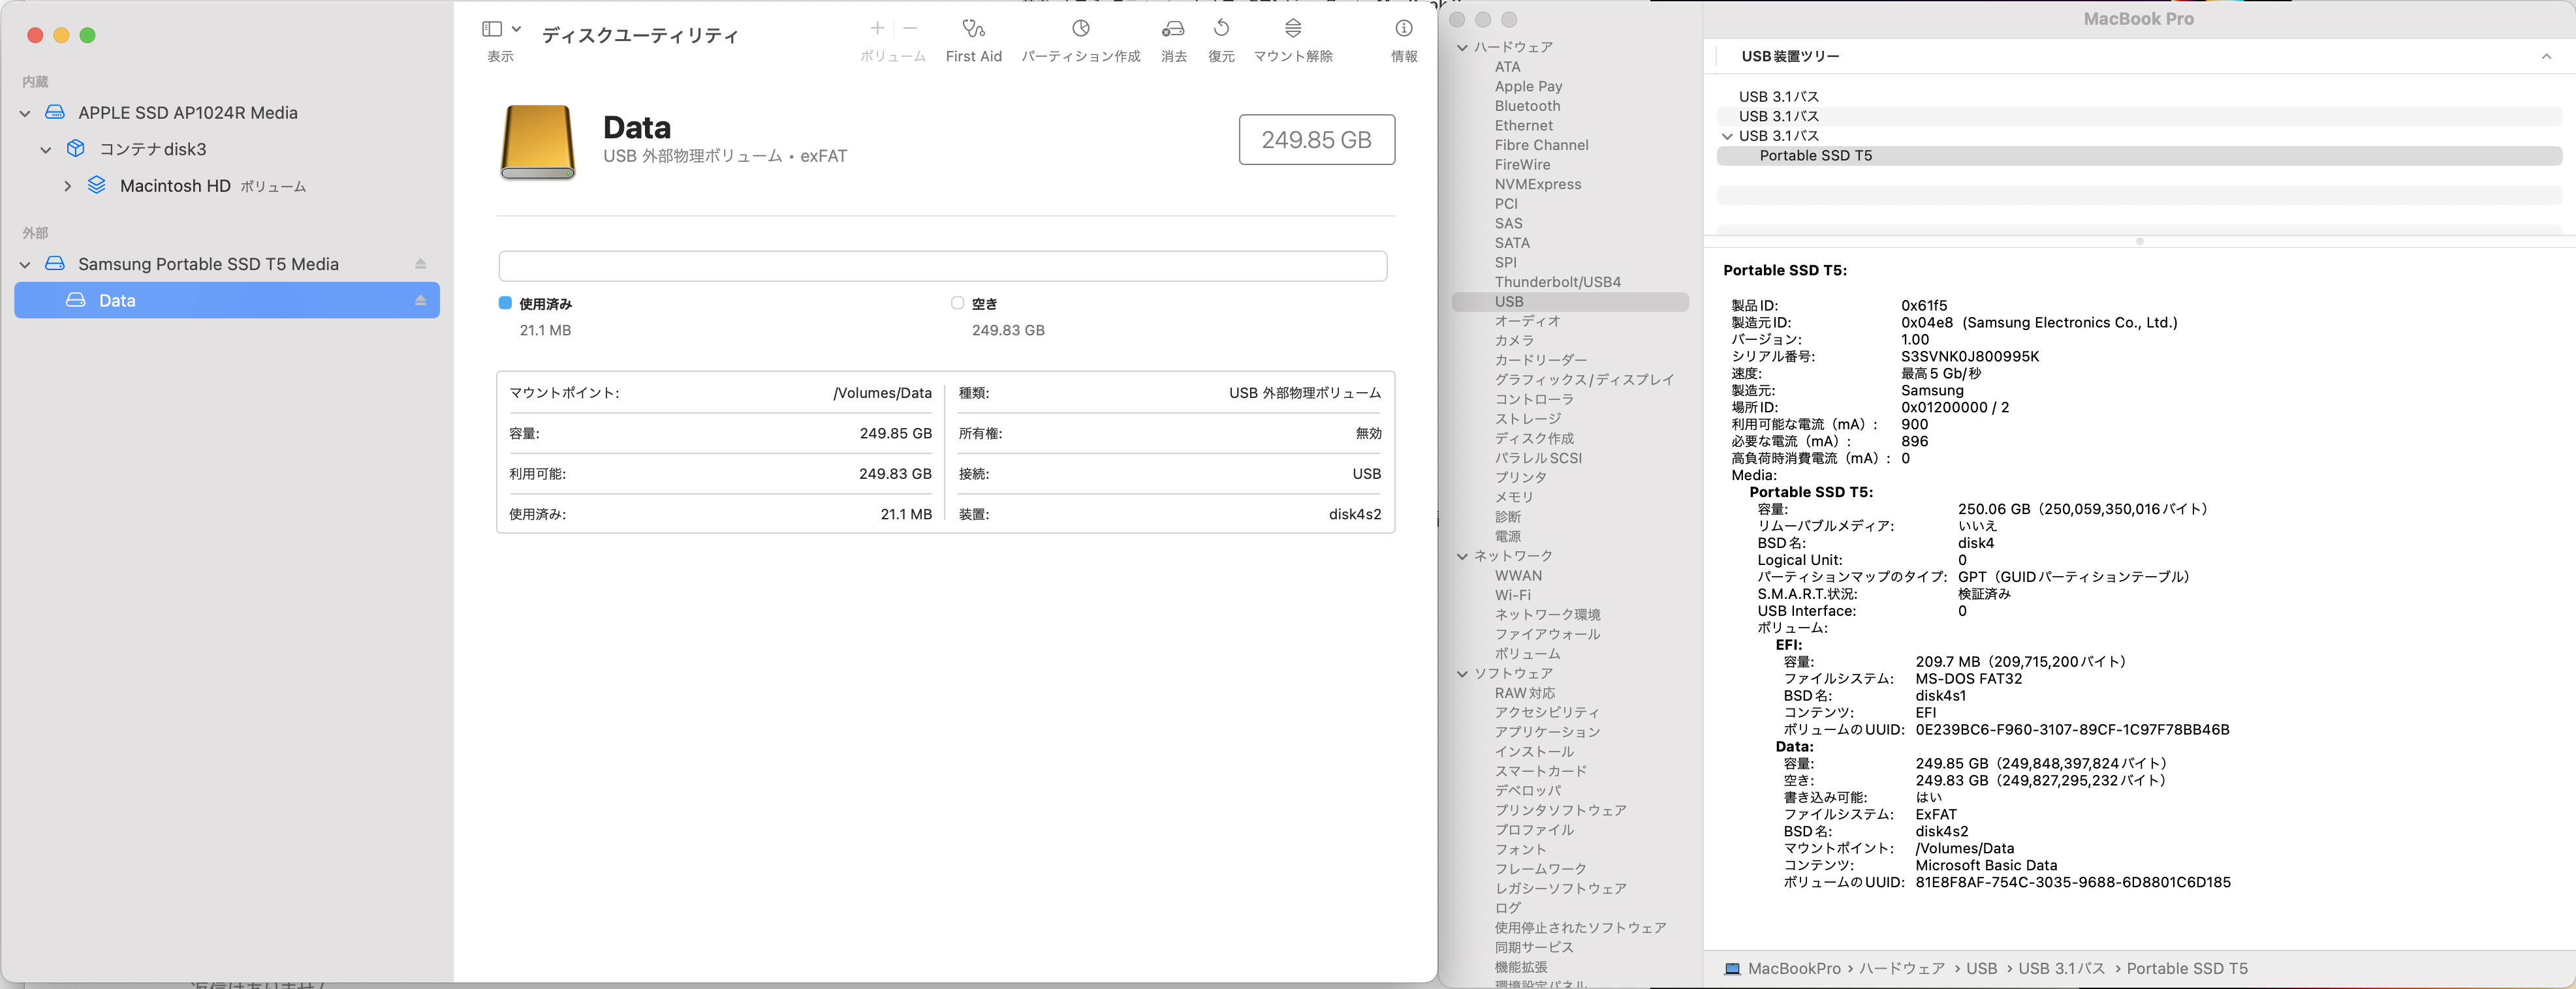
Task: Select Portable SSD T5 in USB tree
Action: click(1815, 156)
